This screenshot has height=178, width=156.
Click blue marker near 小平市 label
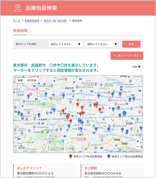click(28, 97)
